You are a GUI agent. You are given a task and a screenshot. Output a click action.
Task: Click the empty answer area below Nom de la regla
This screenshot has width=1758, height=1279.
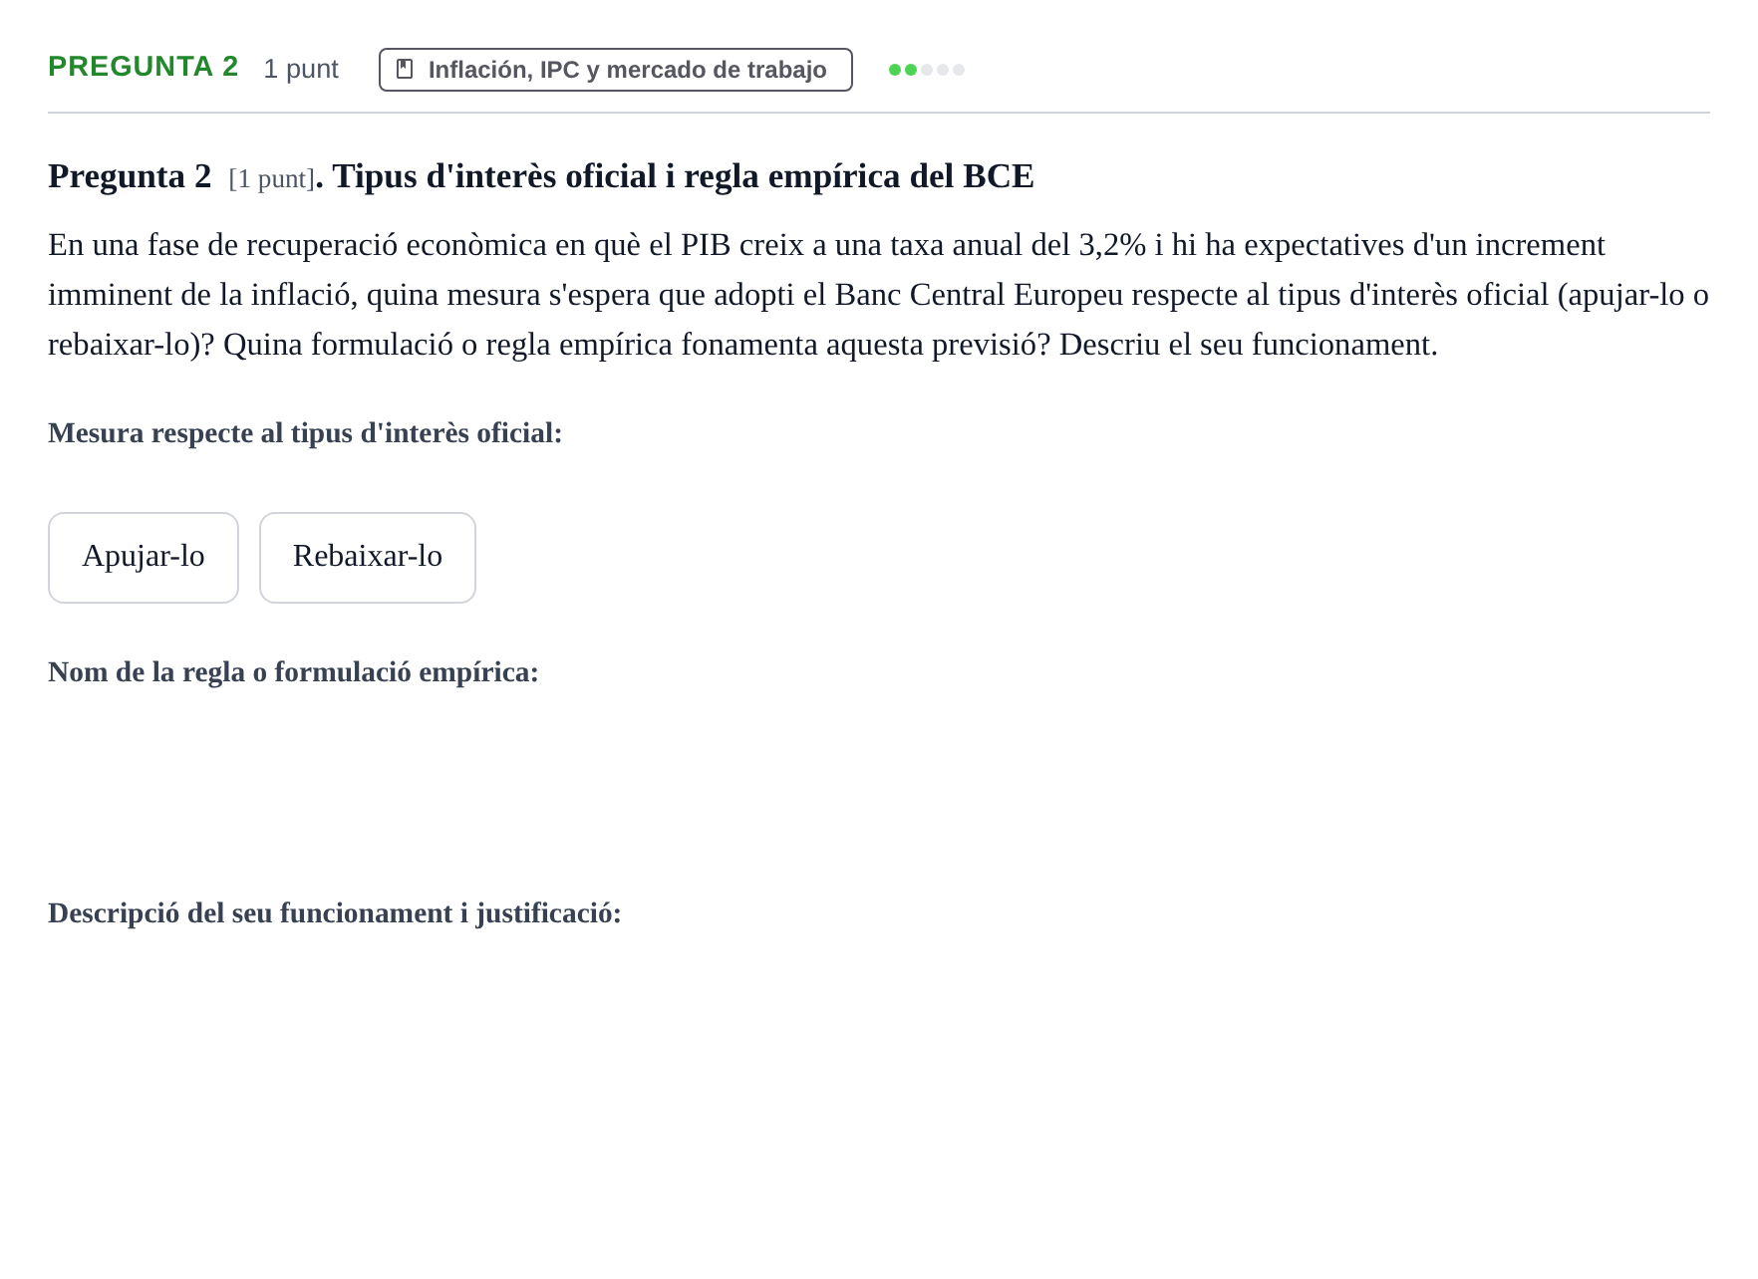879,787
